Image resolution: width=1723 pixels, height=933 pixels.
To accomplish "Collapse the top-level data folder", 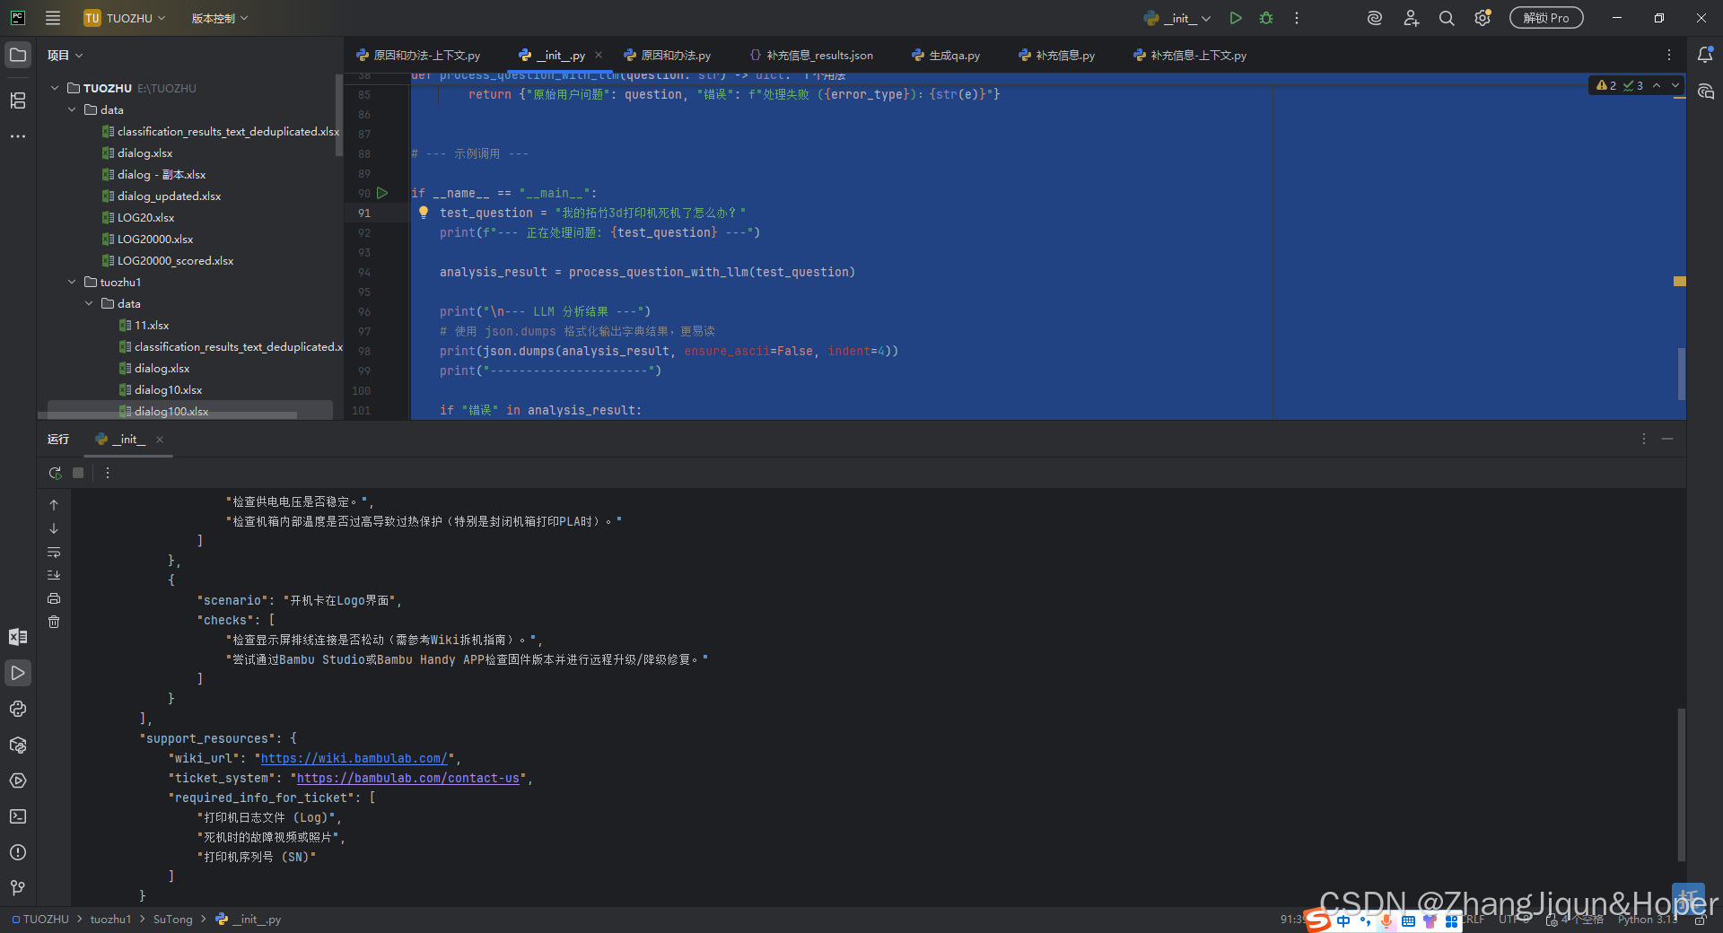I will point(72,109).
